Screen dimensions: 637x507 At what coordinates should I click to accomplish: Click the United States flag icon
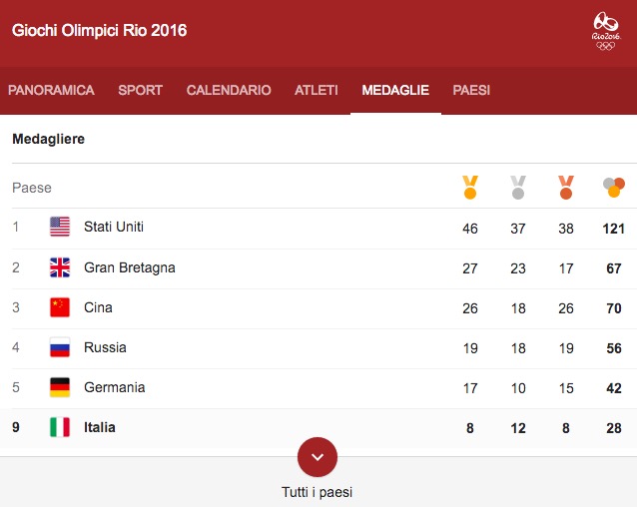tap(60, 228)
